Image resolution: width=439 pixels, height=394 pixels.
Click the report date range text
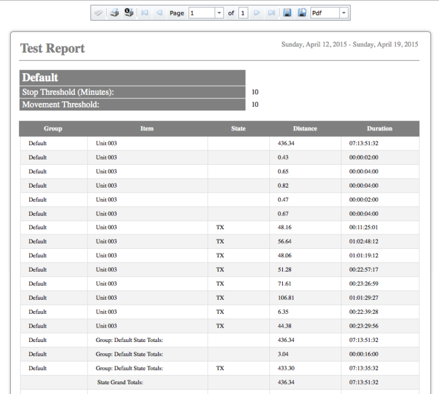tap(350, 44)
